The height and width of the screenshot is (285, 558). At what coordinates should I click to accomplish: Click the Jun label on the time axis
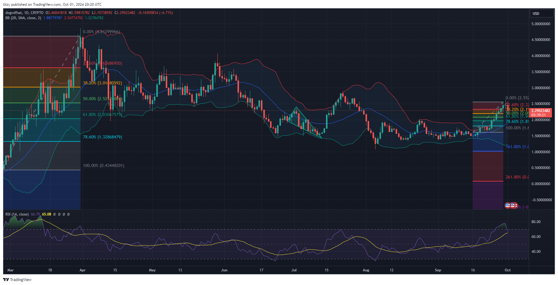pos(224,270)
